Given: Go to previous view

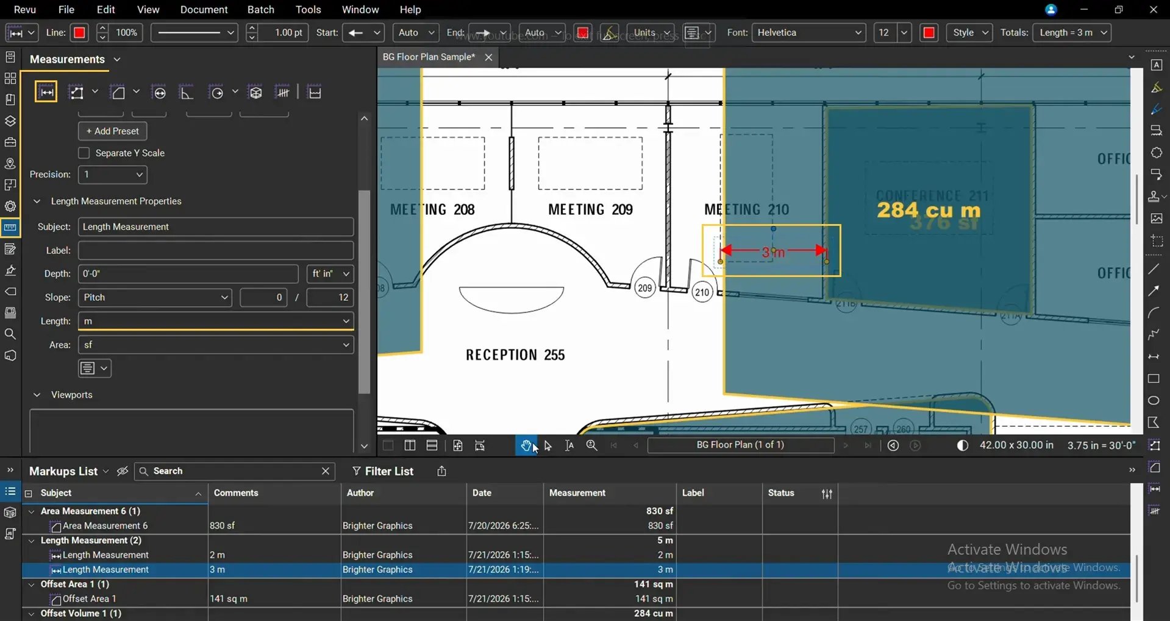Looking at the screenshot, I should click(893, 446).
